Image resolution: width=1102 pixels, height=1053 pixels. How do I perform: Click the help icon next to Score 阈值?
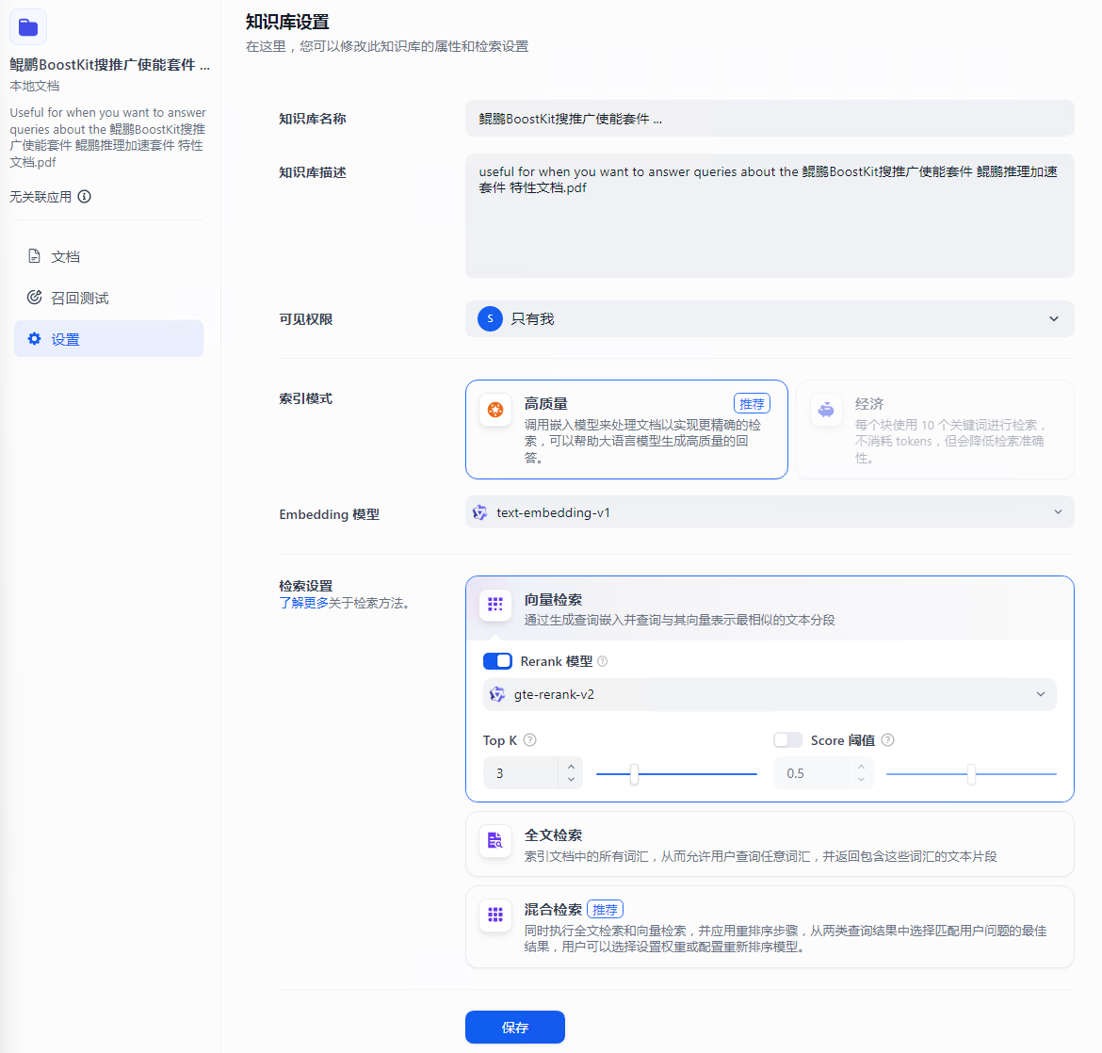pos(887,740)
